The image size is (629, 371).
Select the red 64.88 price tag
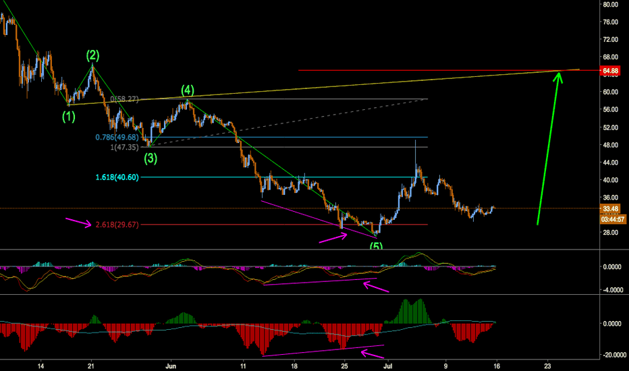(609, 71)
